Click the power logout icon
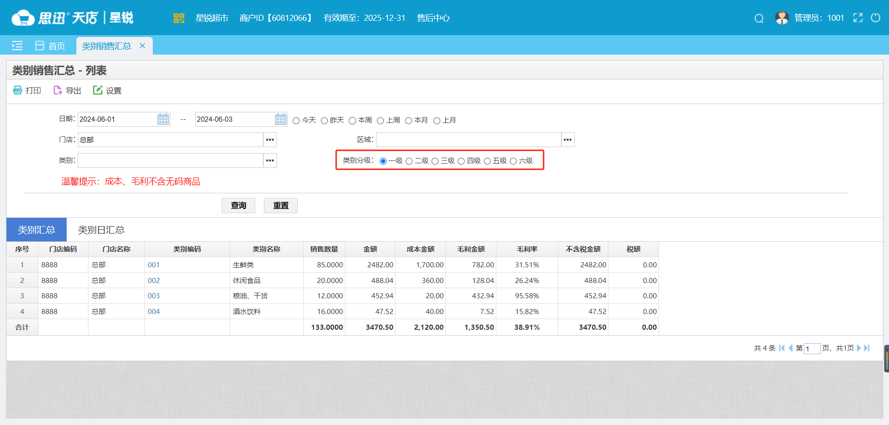The height and width of the screenshot is (425, 889). (876, 18)
